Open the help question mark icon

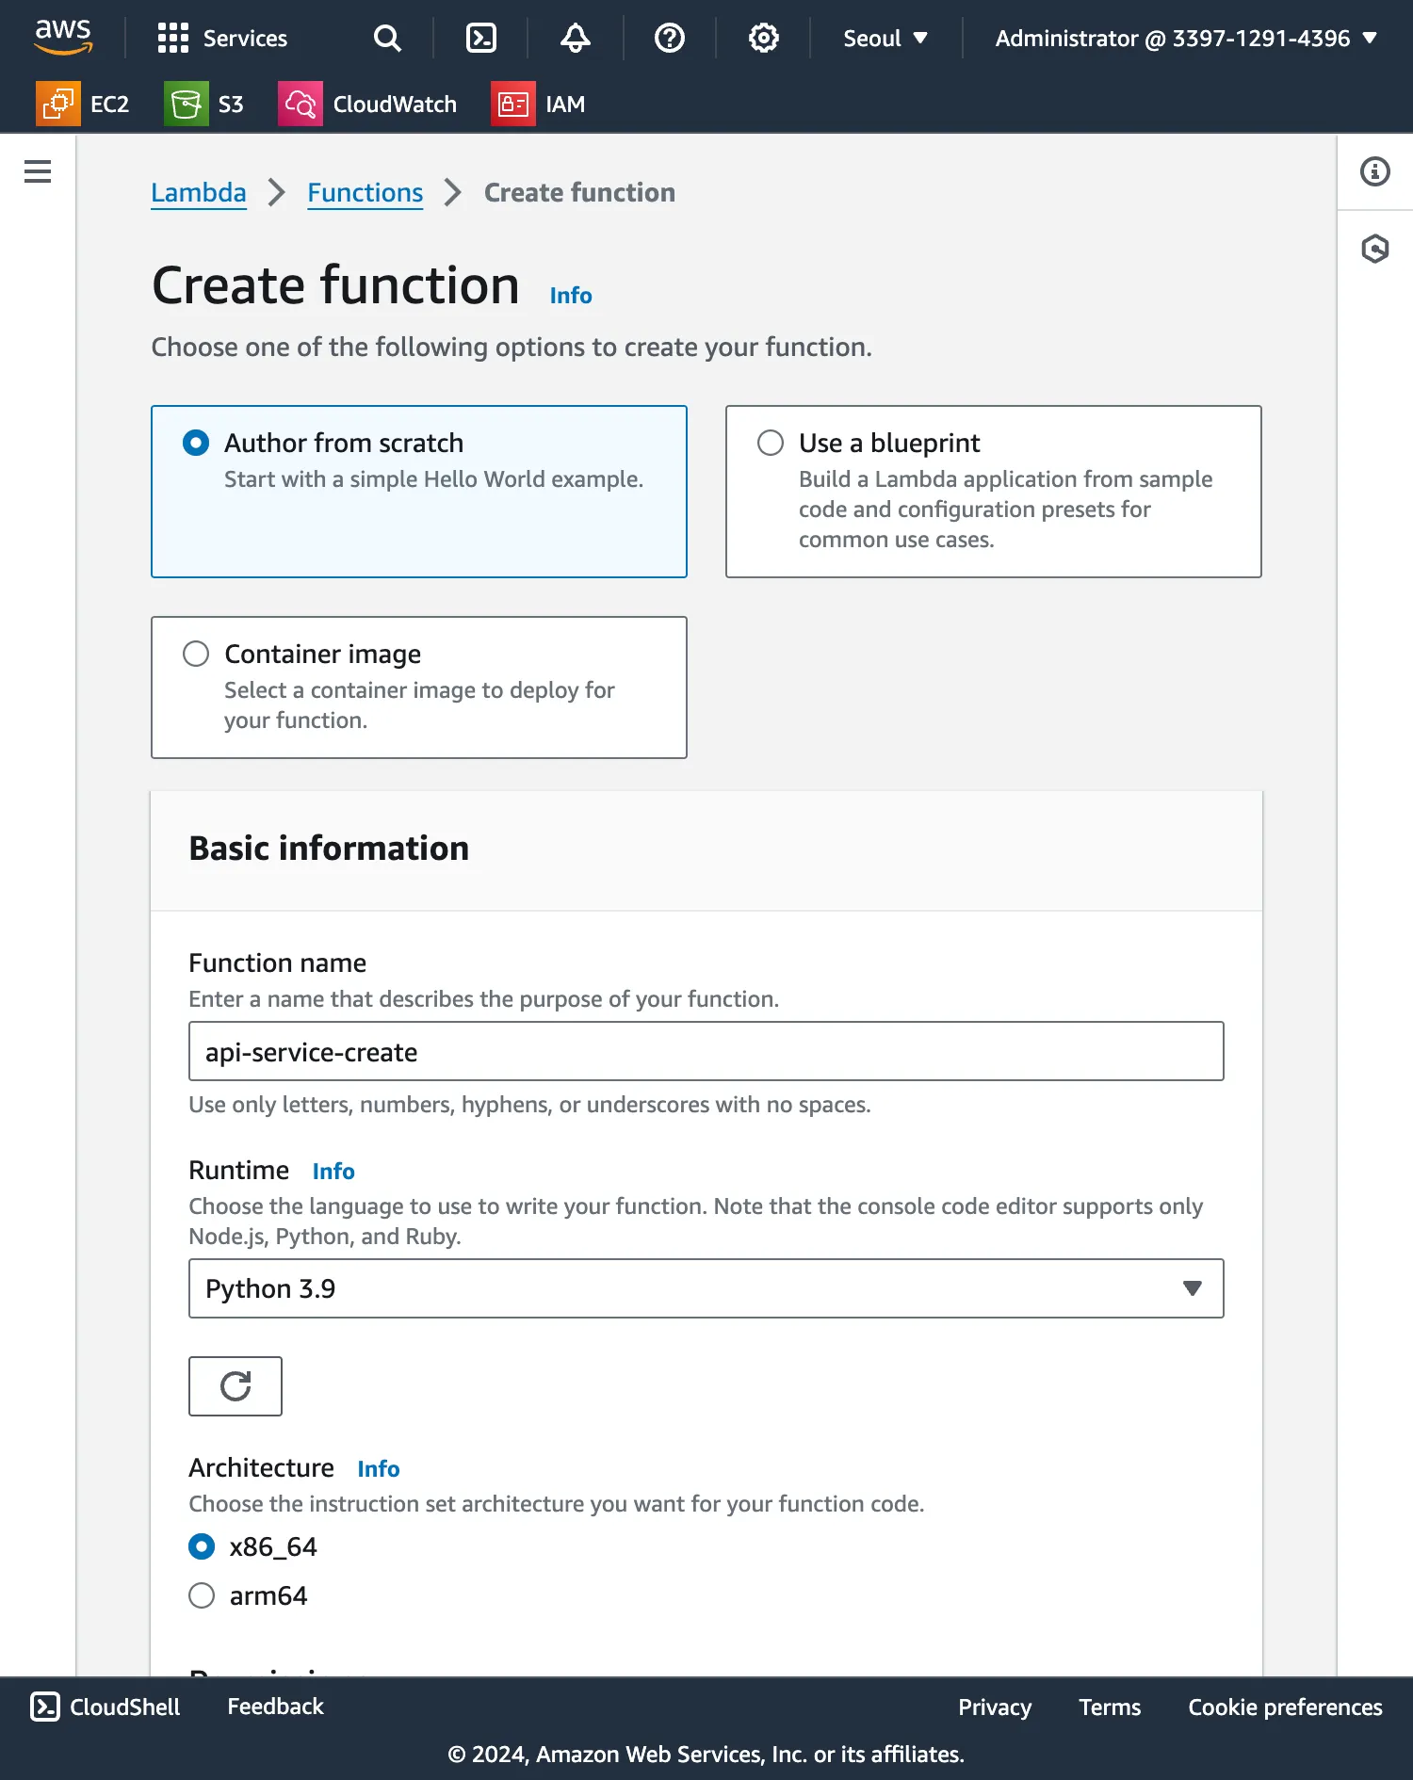tap(670, 39)
